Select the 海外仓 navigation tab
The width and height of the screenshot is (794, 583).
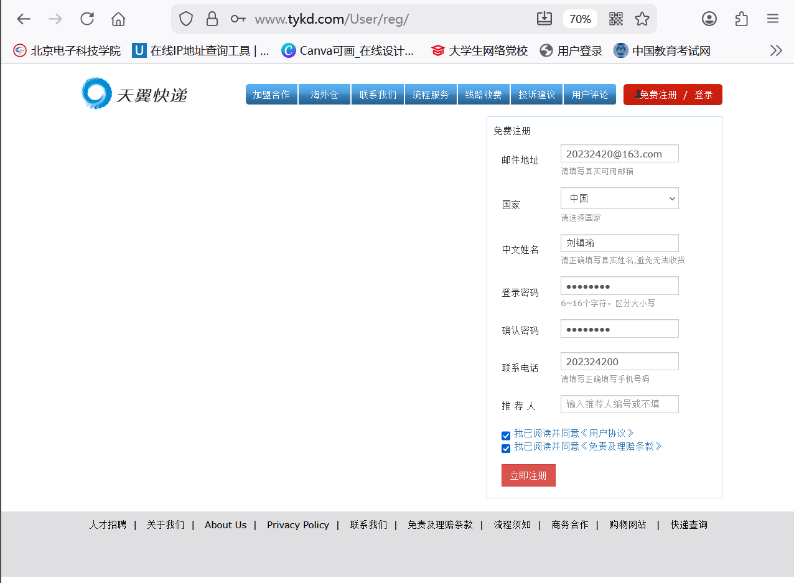tap(324, 94)
